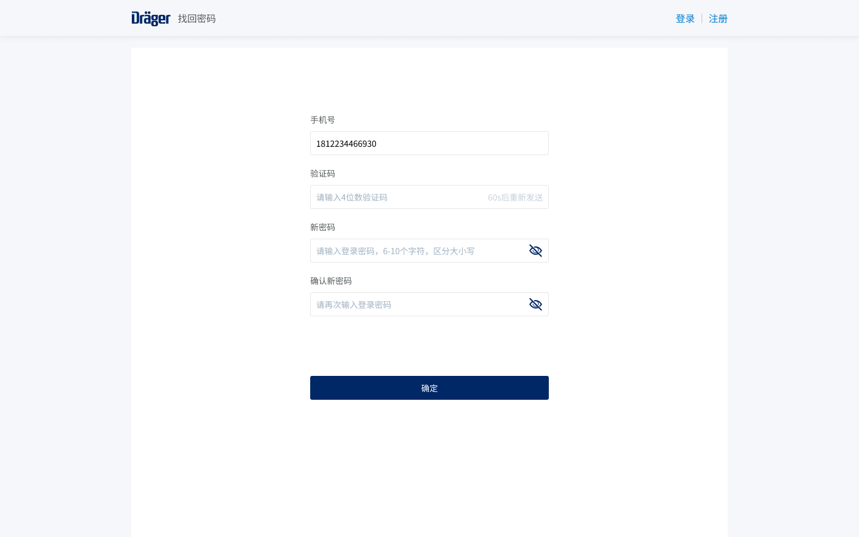Show confirmed password via the eye icon
Viewport: 859px width, 537px height.
point(535,304)
